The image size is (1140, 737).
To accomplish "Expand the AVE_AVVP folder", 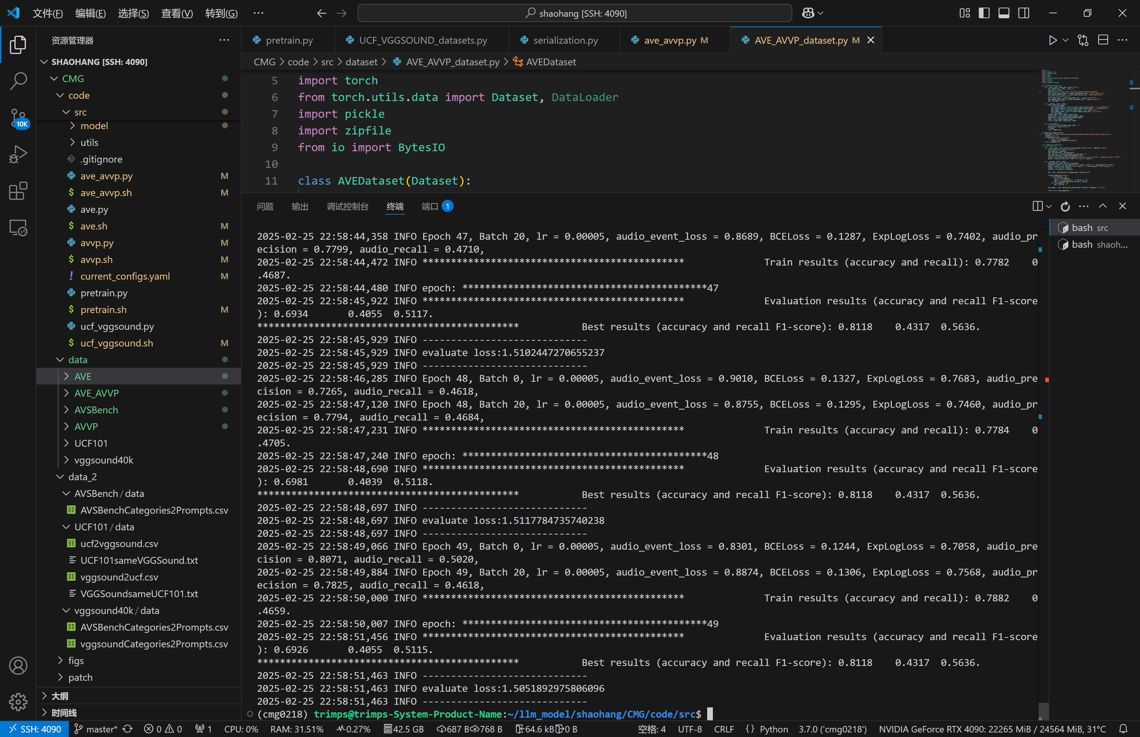I will [96, 393].
